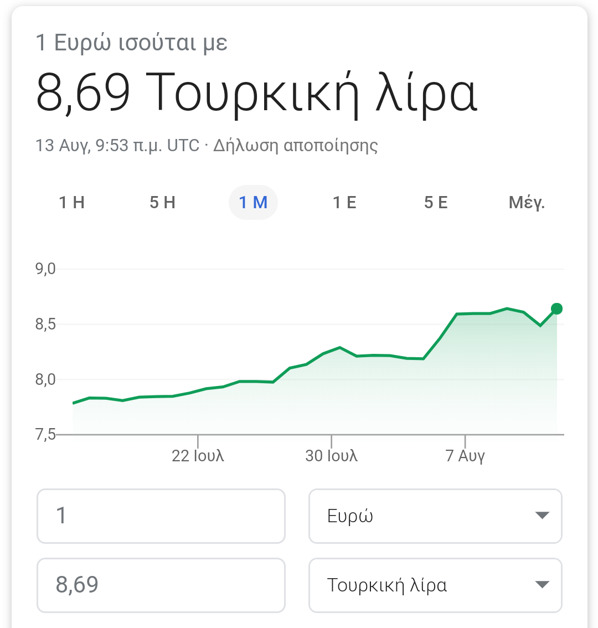Switch chart to the 5 Η range
598x628 pixels.
coord(162,203)
